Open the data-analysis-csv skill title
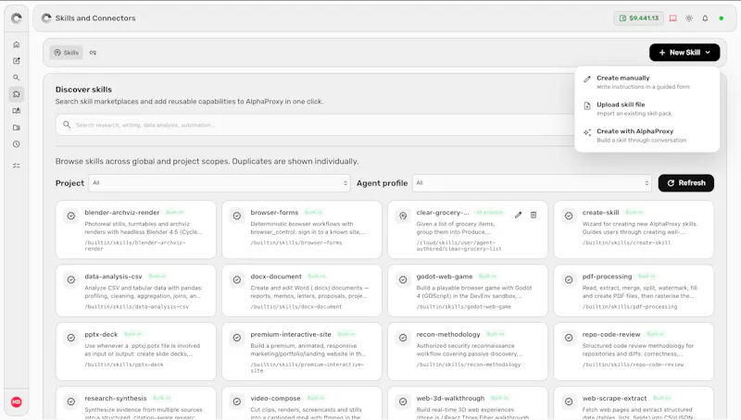741x420 pixels. pyautogui.click(x=113, y=277)
